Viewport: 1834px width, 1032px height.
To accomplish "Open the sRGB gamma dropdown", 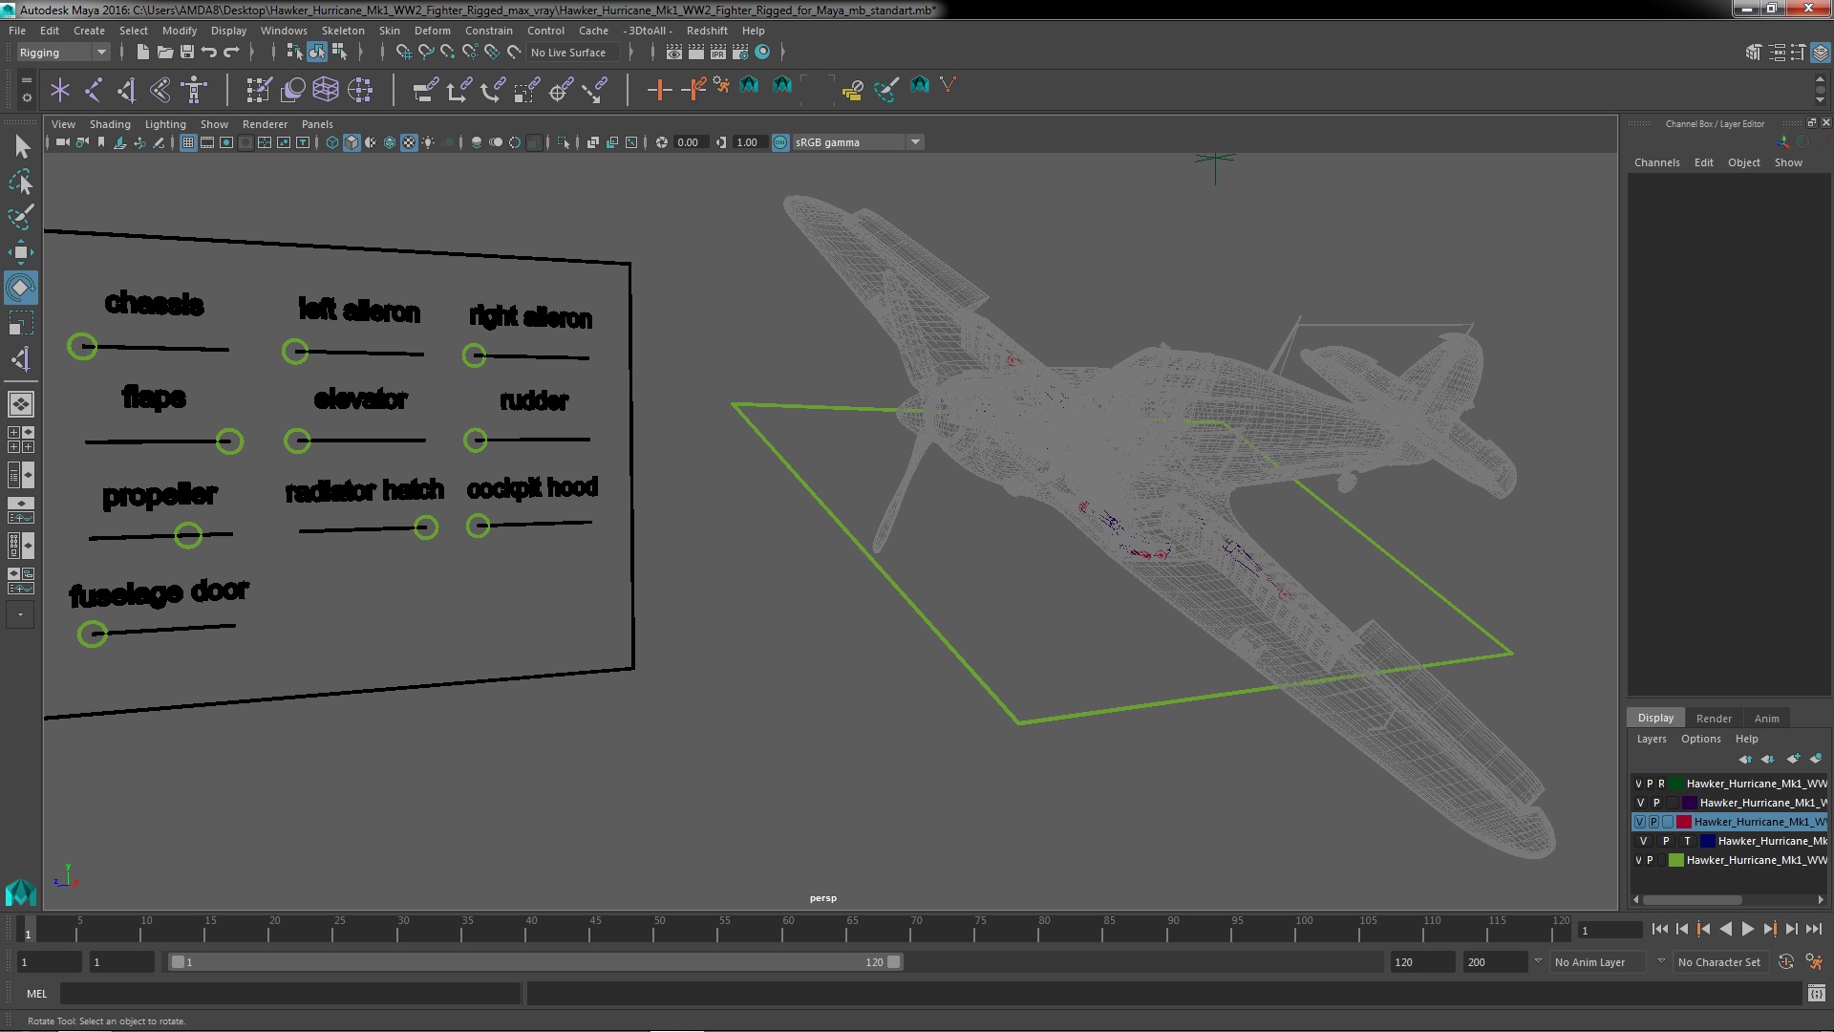I will click(x=858, y=142).
